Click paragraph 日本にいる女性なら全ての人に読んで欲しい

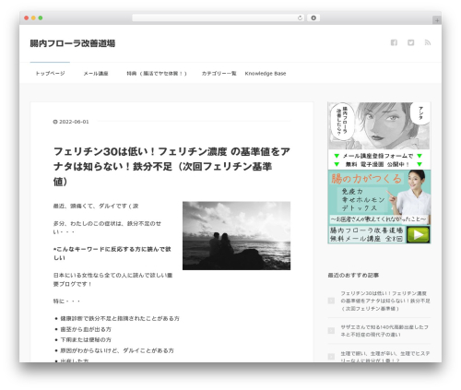[x=112, y=279]
